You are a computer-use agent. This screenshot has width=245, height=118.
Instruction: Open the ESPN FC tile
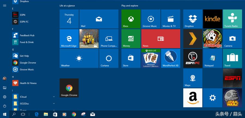[193, 58]
